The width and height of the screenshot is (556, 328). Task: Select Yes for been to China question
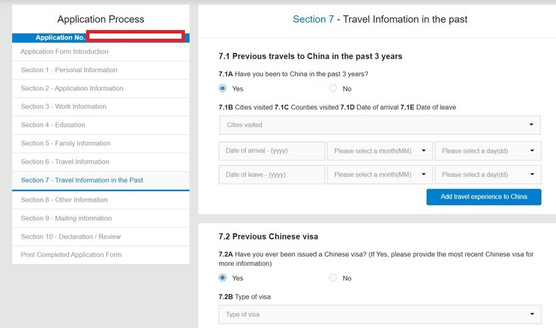(223, 89)
